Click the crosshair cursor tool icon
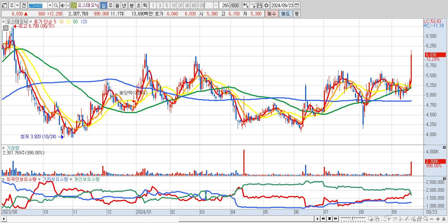 click(389, 219)
